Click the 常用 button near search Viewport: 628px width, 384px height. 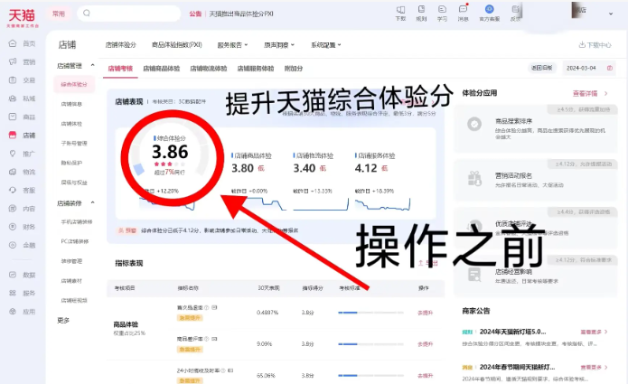59,14
